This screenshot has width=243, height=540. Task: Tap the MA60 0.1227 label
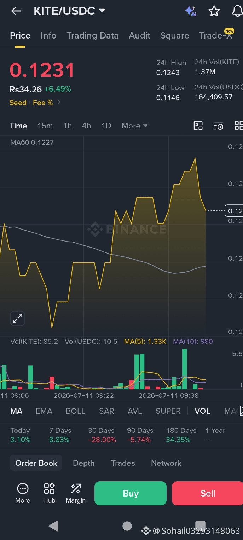[32, 143]
